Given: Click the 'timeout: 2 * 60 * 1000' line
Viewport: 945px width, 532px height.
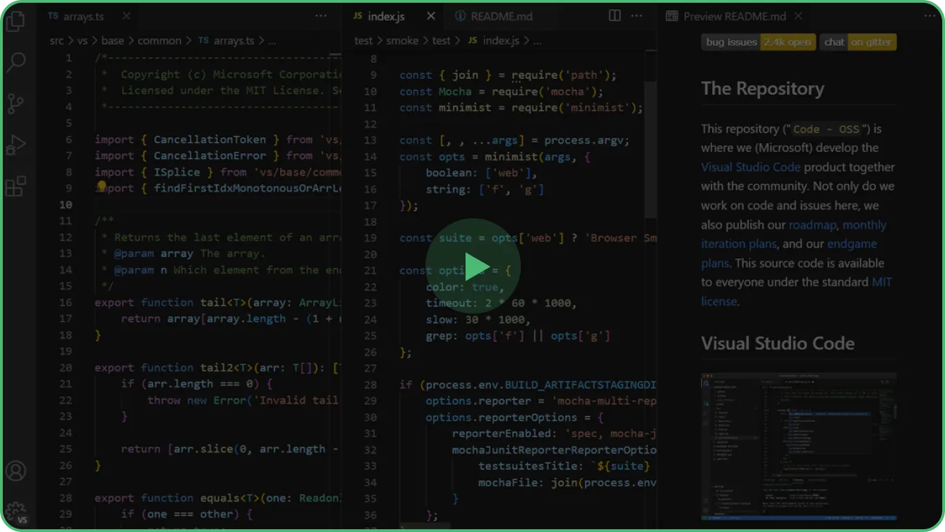Looking at the screenshot, I should 501,303.
